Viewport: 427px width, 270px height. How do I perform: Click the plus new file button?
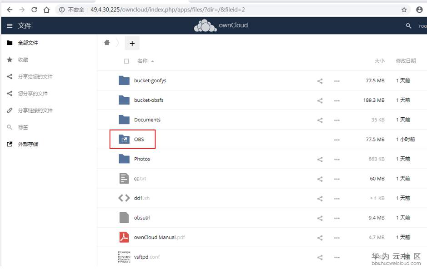[132, 43]
